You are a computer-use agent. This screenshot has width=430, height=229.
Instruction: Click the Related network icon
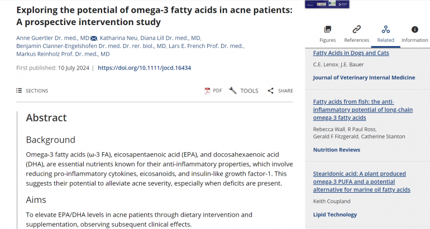point(385,30)
